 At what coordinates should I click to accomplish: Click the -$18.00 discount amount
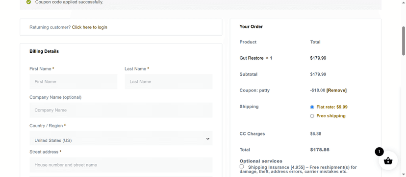tap(317, 90)
